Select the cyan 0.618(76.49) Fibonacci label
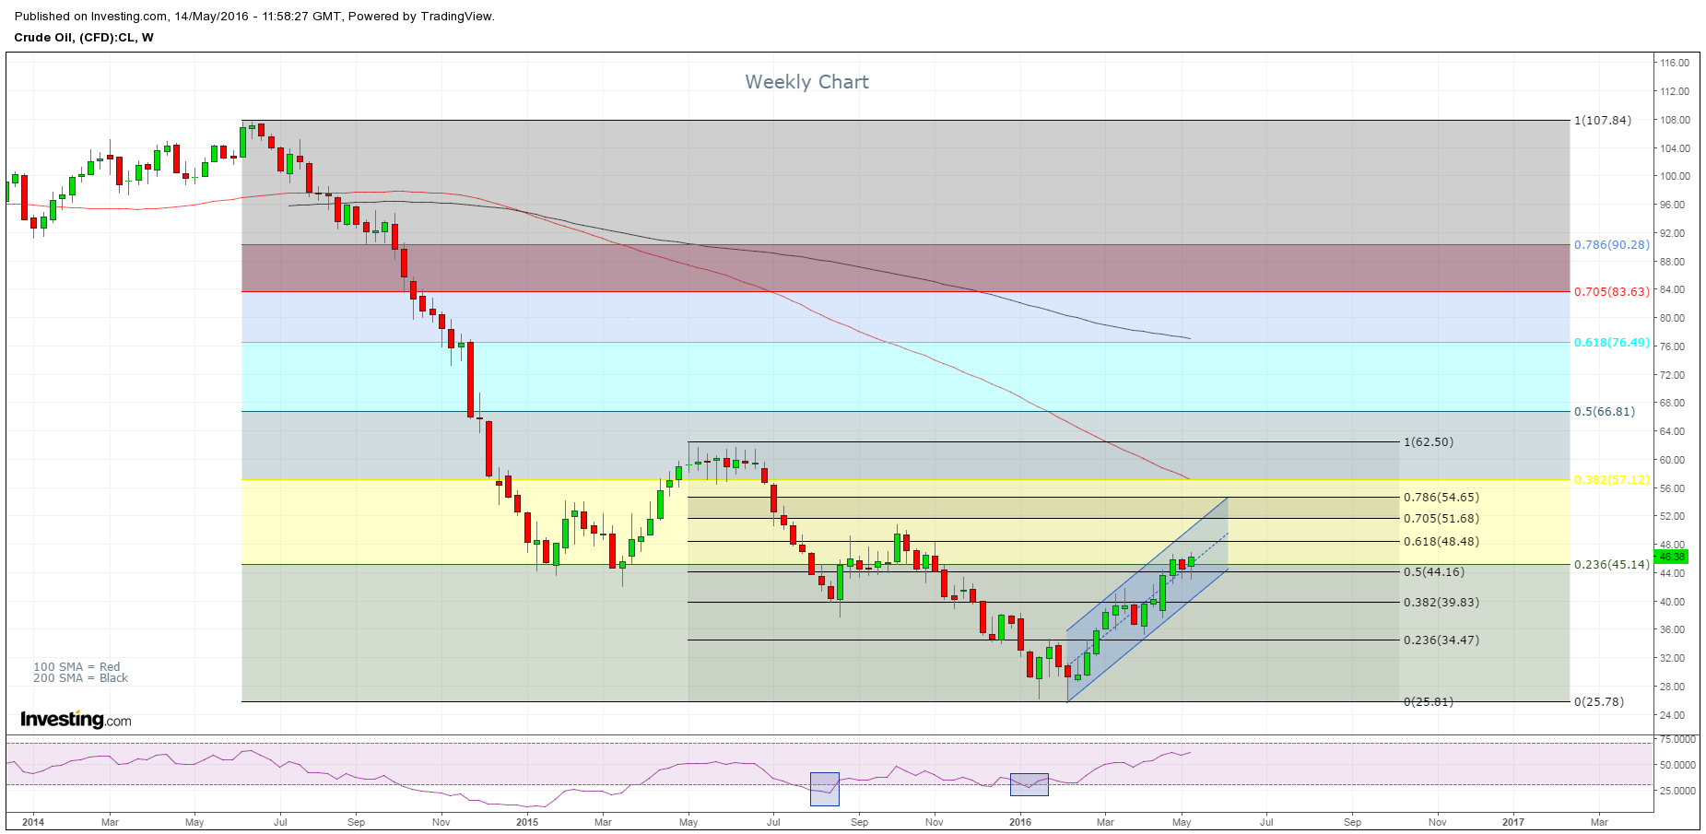This screenshot has width=1706, height=834. (1611, 343)
